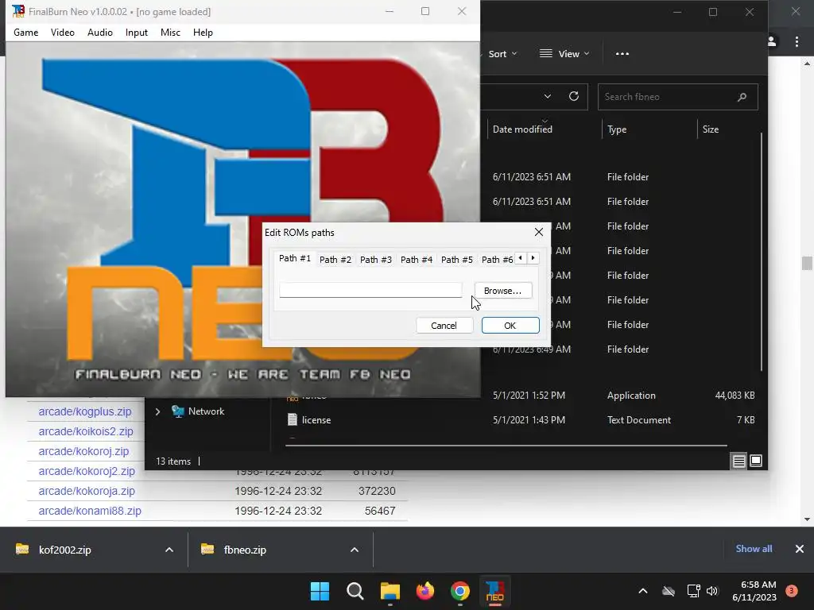Confirm ROM paths with OK
This screenshot has height=610, width=814.
(x=510, y=325)
